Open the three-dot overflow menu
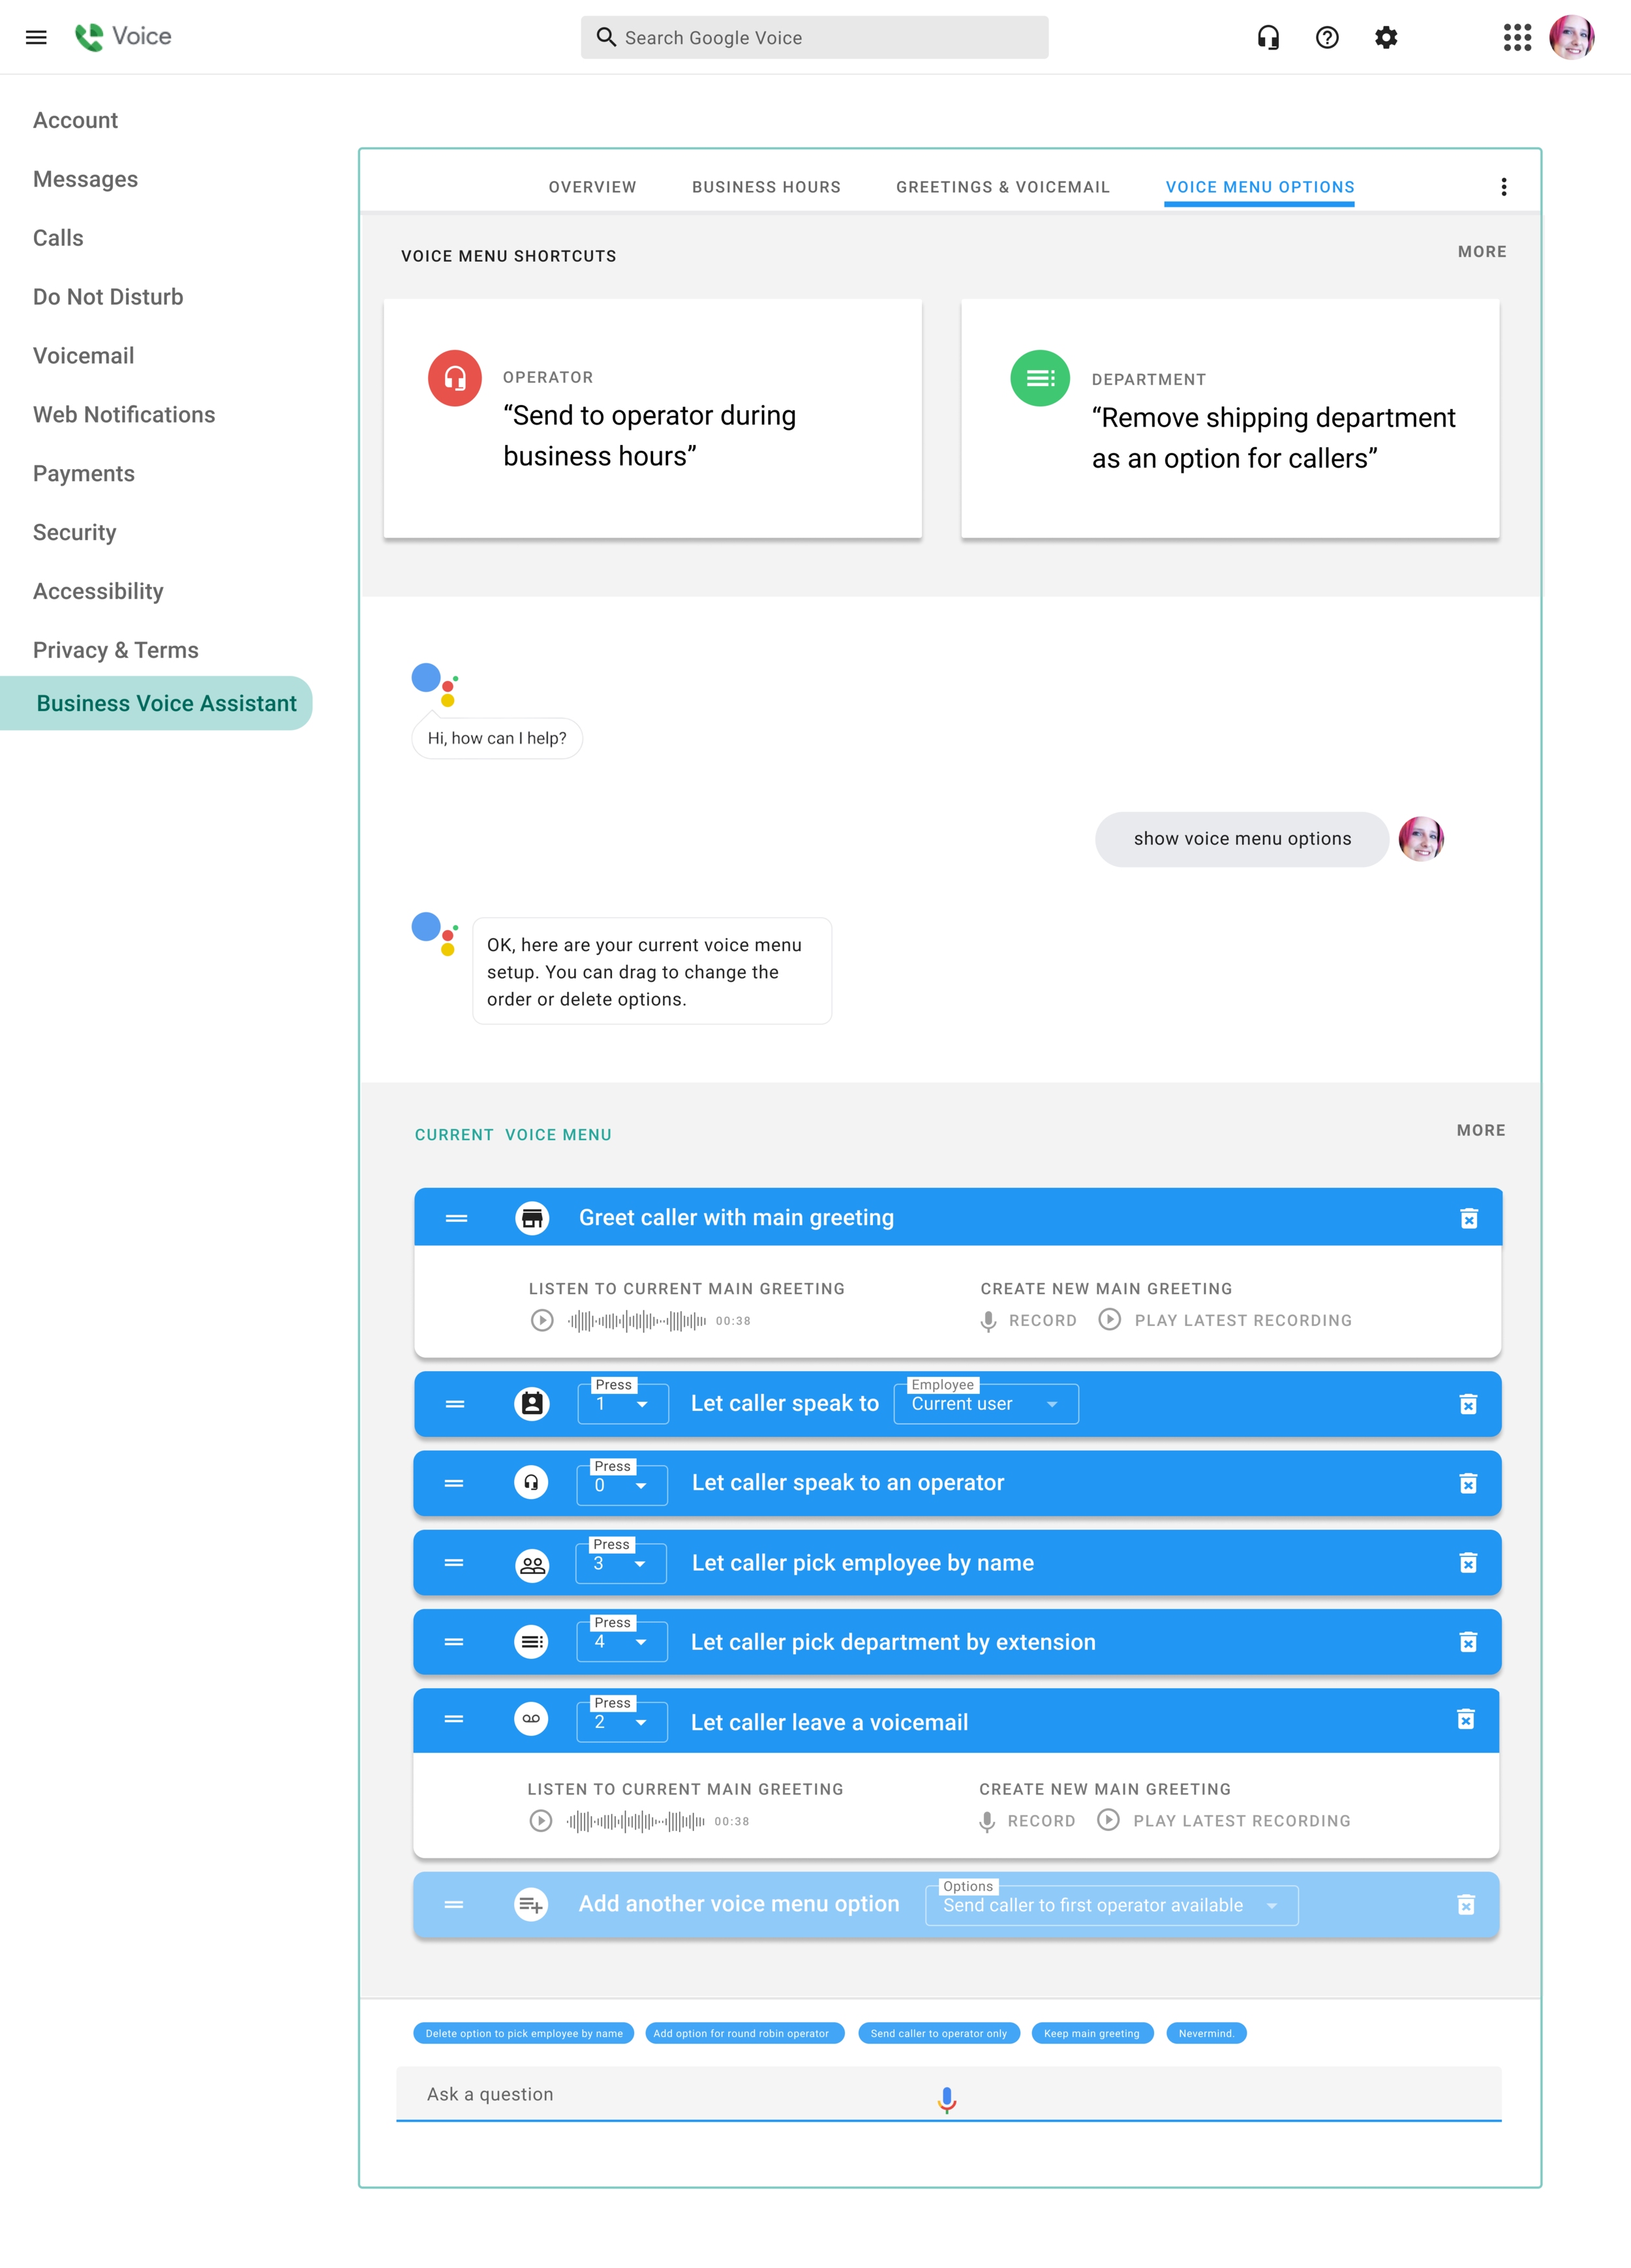The height and width of the screenshot is (2268, 1631). pos(1503,187)
